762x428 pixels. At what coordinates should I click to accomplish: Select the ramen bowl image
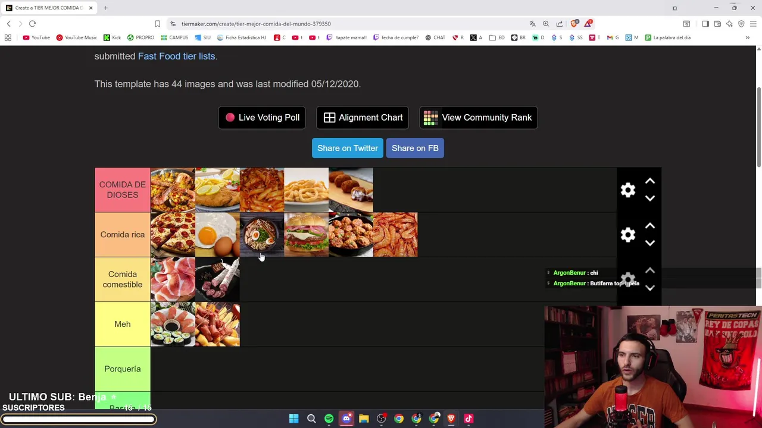[262, 235]
